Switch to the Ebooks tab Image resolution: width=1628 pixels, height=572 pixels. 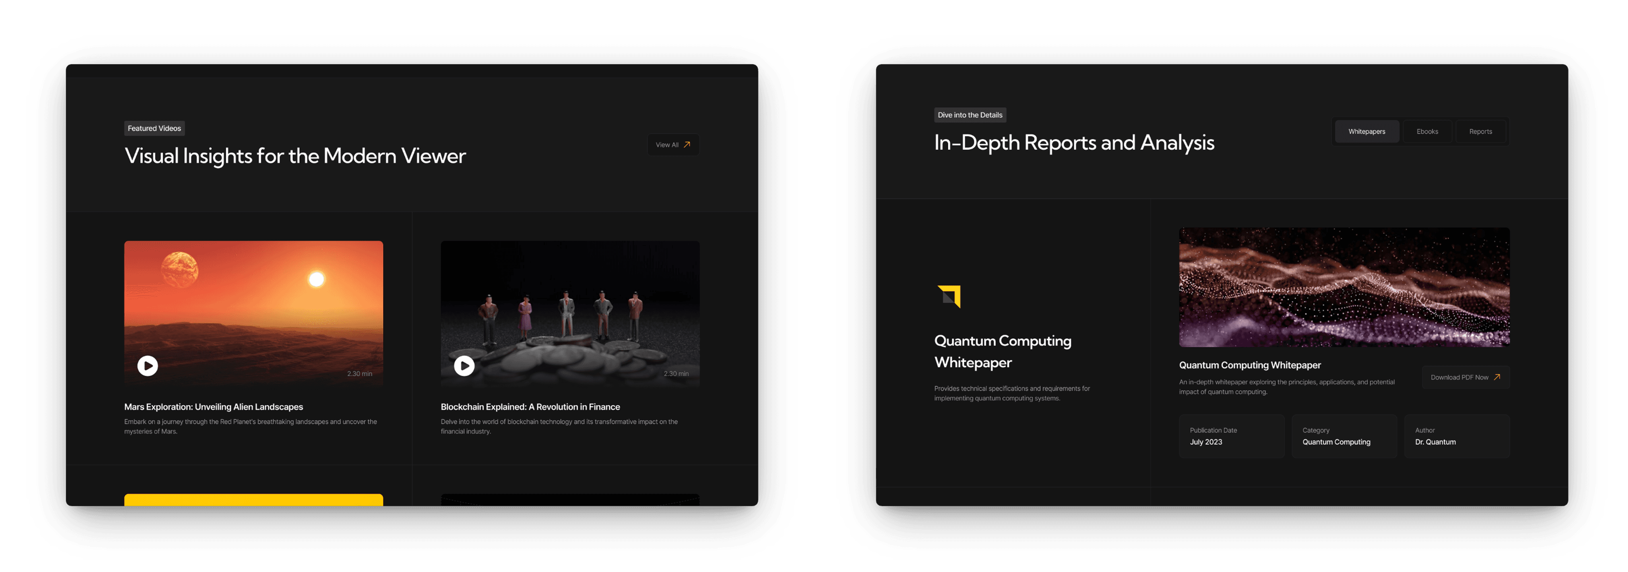[x=1427, y=131]
